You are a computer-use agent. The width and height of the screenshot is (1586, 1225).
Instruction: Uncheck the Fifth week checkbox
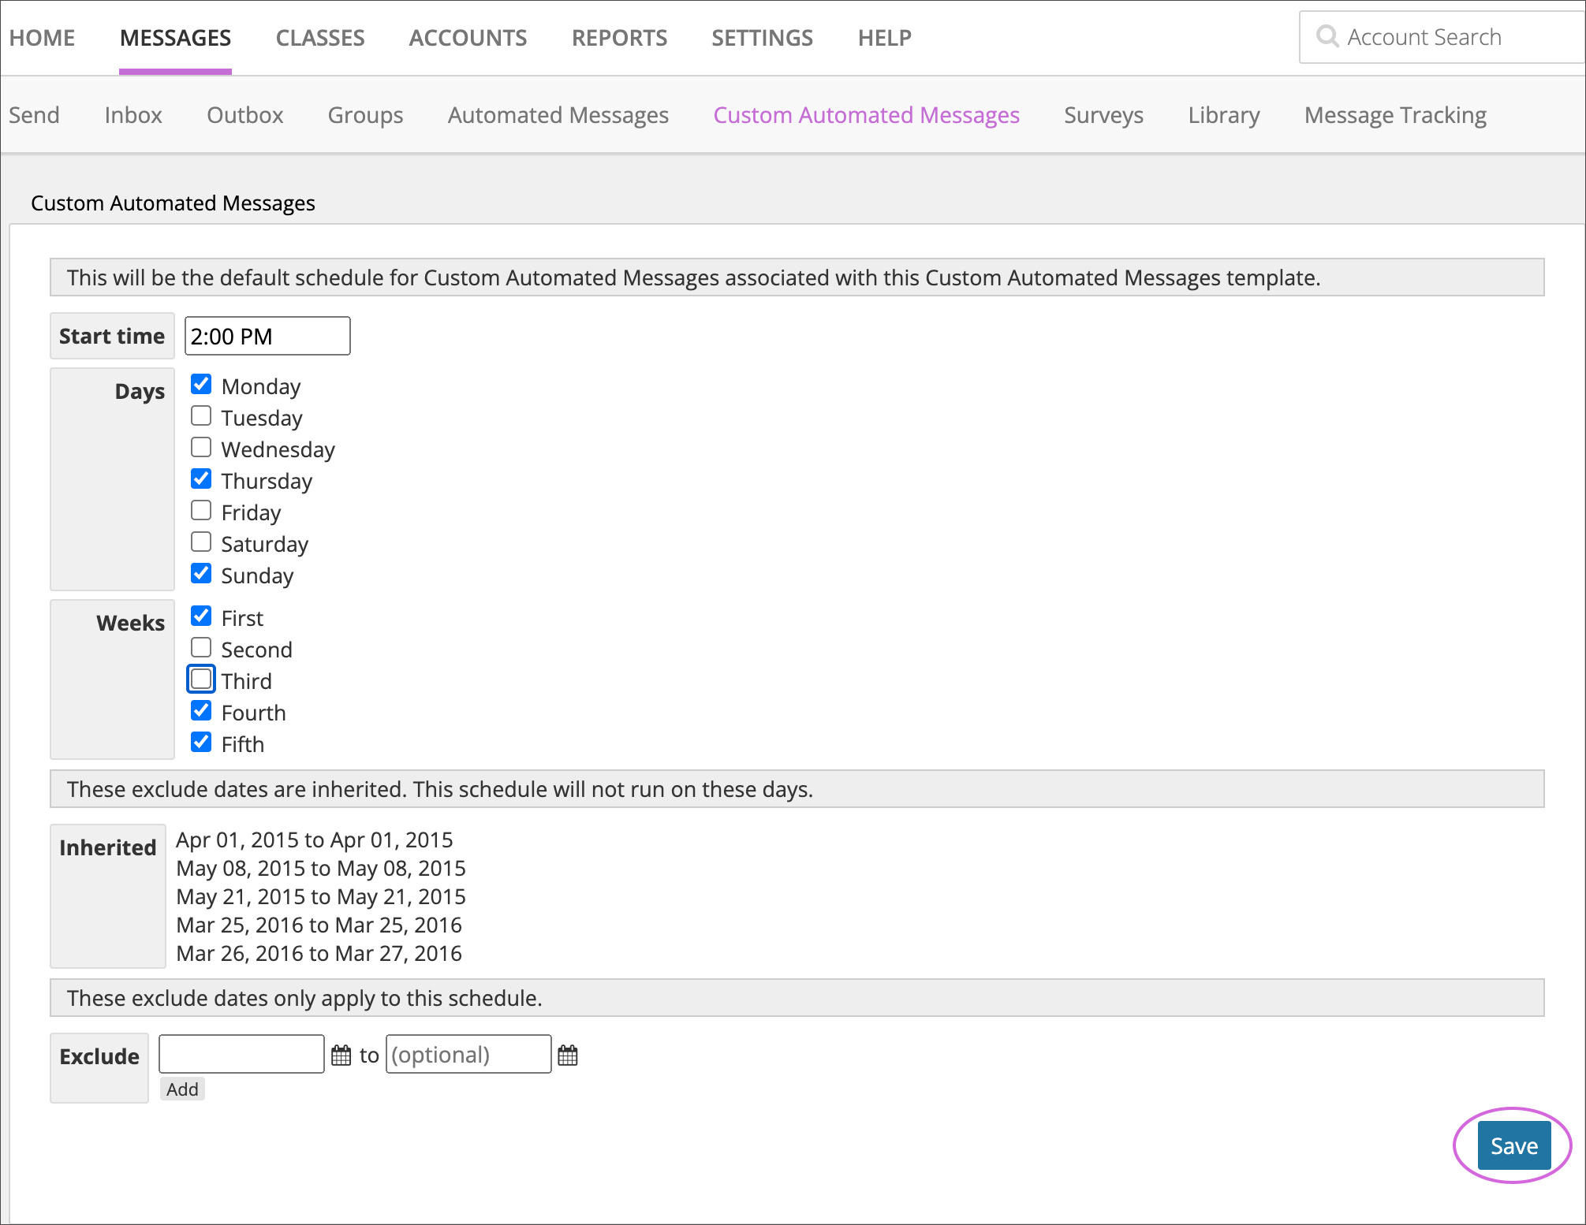pos(201,742)
